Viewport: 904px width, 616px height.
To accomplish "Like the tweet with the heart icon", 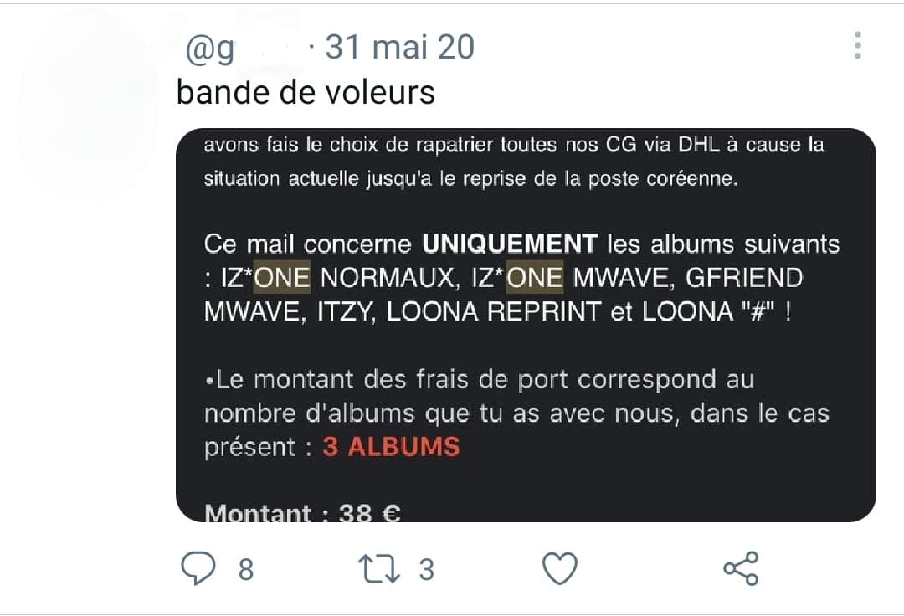I will tap(560, 569).
